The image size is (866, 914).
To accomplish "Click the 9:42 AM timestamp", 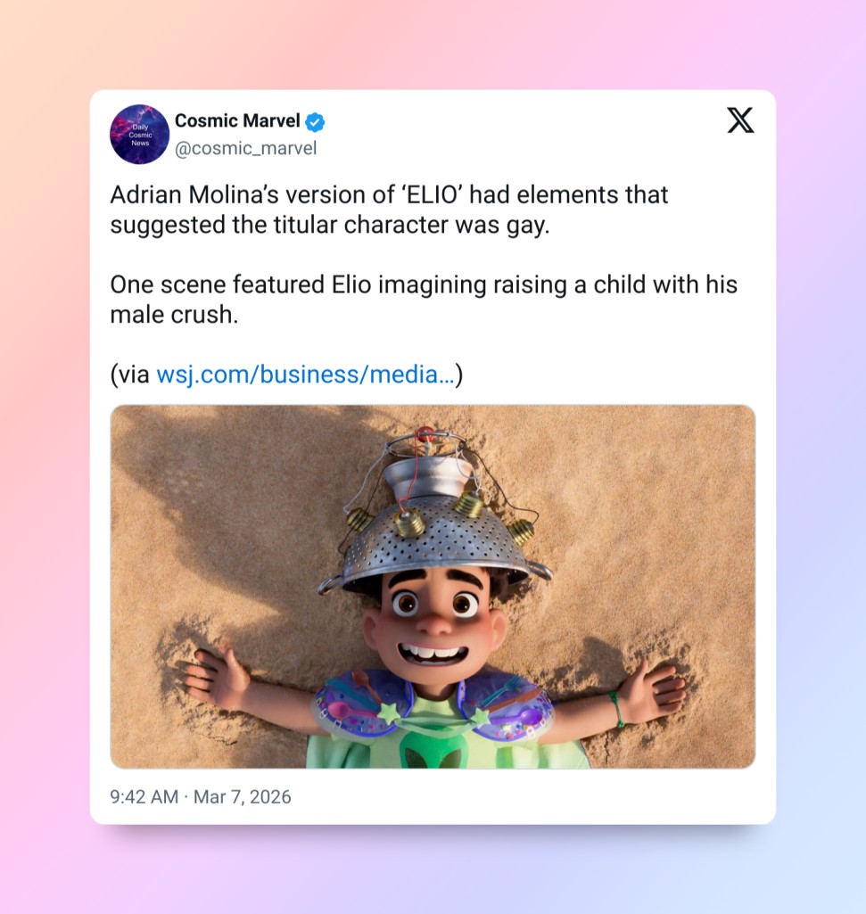I will pyautogui.click(x=144, y=797).
